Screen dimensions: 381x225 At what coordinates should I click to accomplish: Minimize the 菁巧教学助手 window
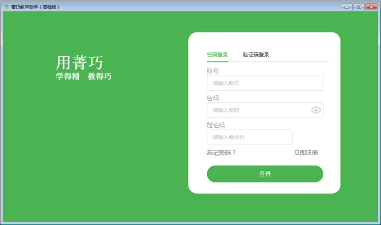tap(346, 7)
